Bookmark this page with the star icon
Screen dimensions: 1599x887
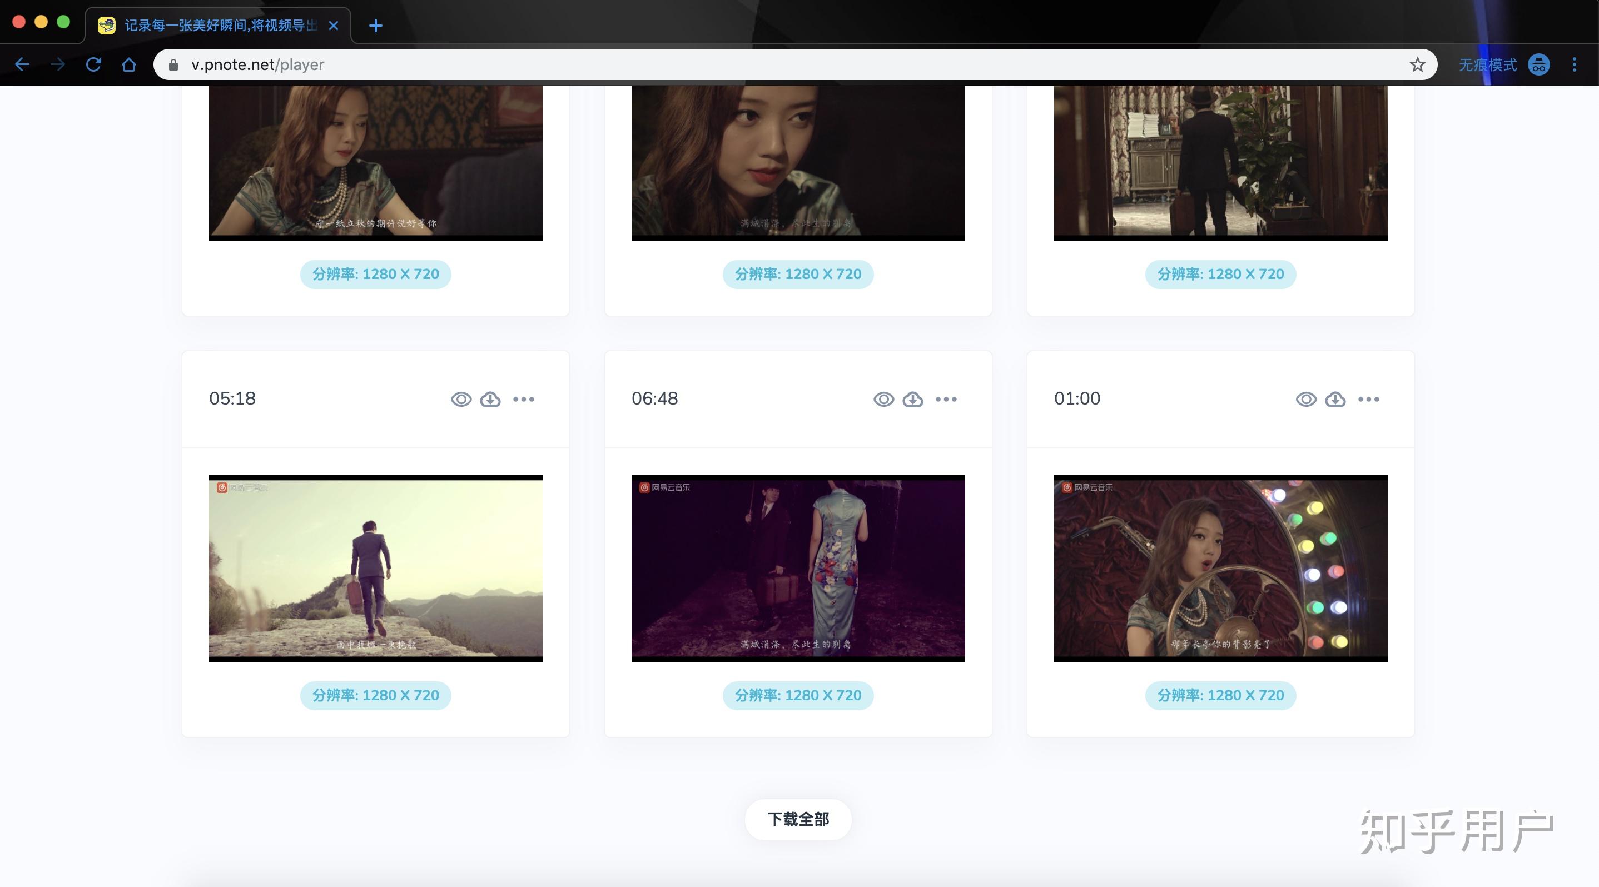(1417, 64)
